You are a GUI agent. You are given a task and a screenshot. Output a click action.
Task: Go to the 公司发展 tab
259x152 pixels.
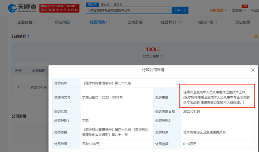[x=135, y=22]
